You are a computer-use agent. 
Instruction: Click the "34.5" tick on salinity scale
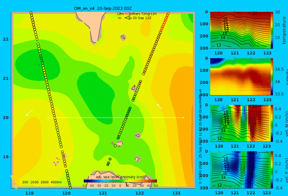coord(279,69)
